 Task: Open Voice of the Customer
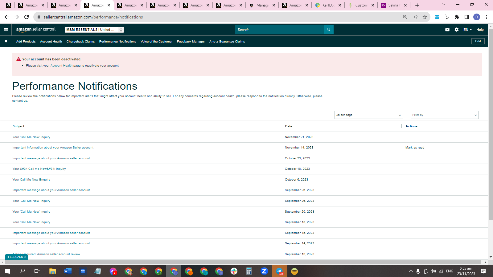tap(157, 41)
